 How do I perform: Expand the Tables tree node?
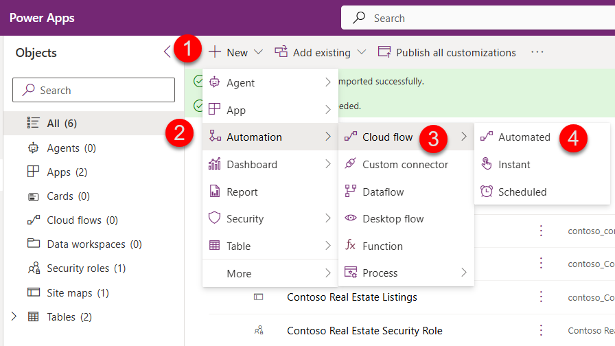coord(14,316)
